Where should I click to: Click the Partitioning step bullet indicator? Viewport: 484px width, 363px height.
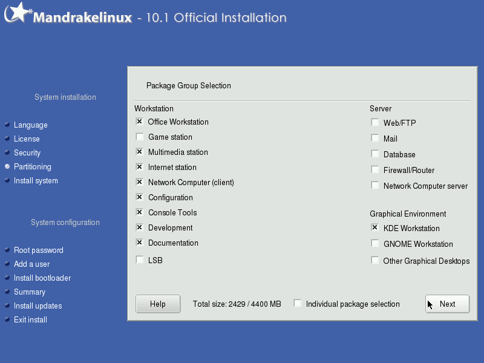7,166
